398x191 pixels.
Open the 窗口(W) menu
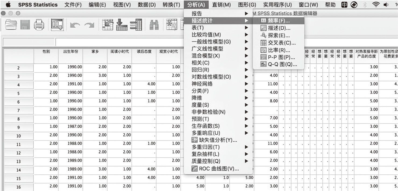308,5
